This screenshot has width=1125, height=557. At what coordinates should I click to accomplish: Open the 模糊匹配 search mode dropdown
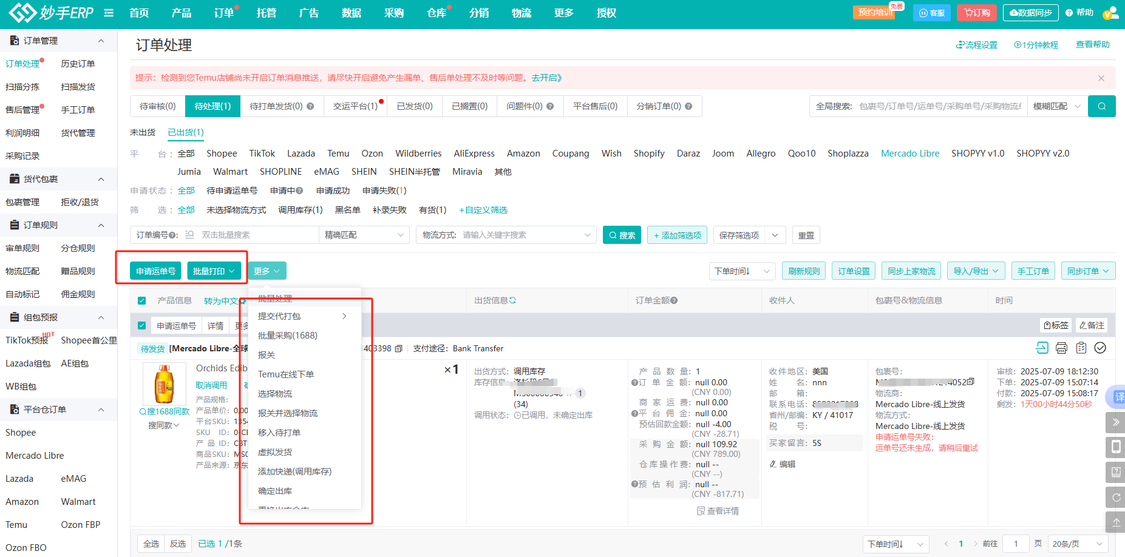click(x=1056, y=106)
